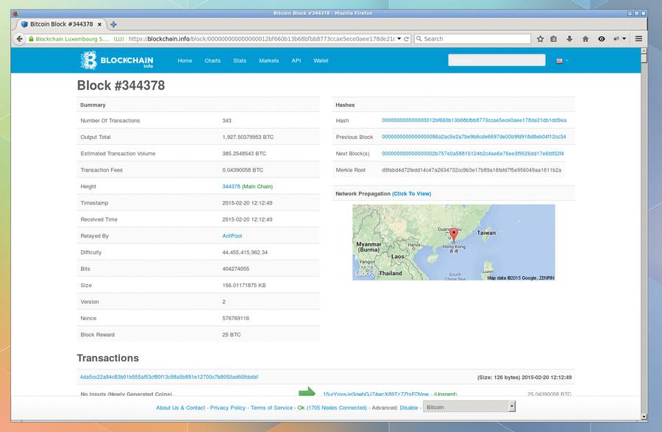The width and height of the screenshot is (662, 432).
Task: Open the Firefox hamburger menu
Action: (x=638, y=39)
